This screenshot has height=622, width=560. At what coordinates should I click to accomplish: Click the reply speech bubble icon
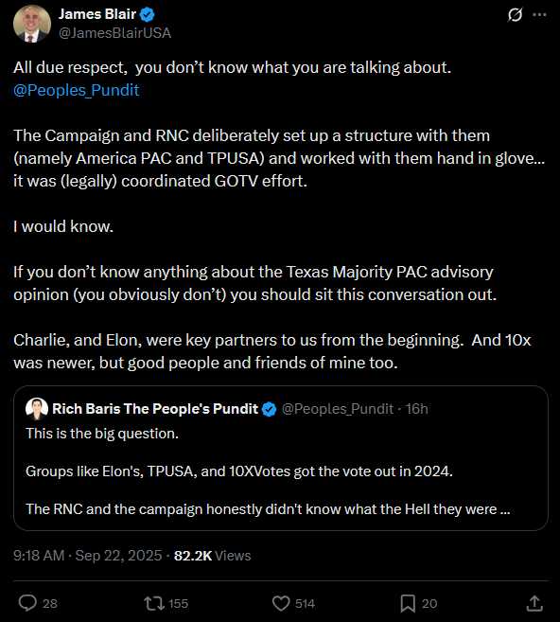coord(27,603)
